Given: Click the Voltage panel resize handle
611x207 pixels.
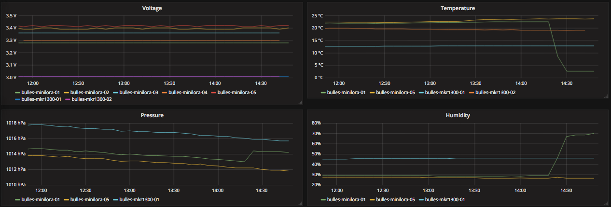Looking at the screenshot, I should coord(300,102).
